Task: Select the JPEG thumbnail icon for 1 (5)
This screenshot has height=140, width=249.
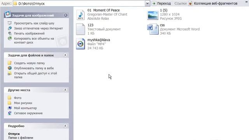Action: (x=153, y=15)
